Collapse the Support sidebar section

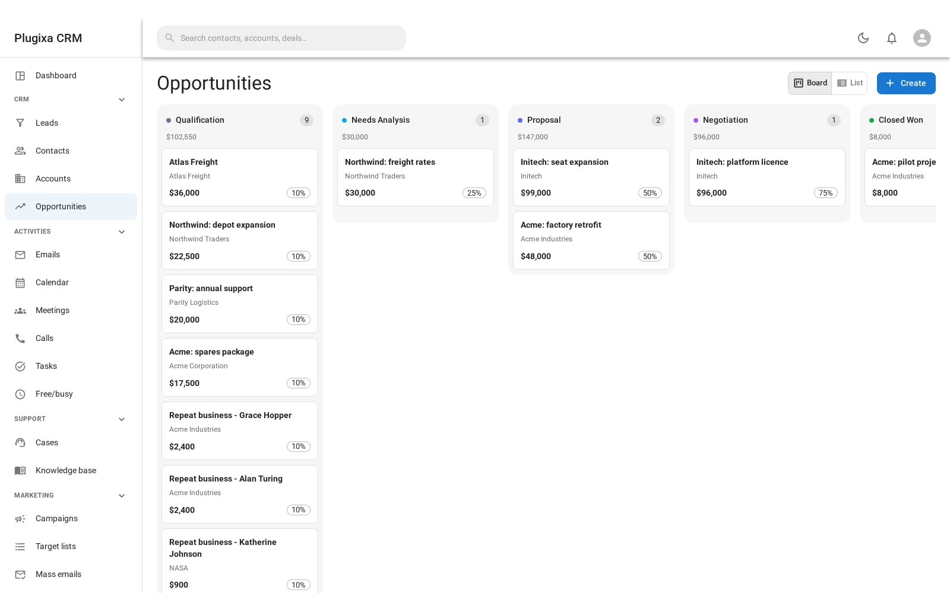[122, 419]
